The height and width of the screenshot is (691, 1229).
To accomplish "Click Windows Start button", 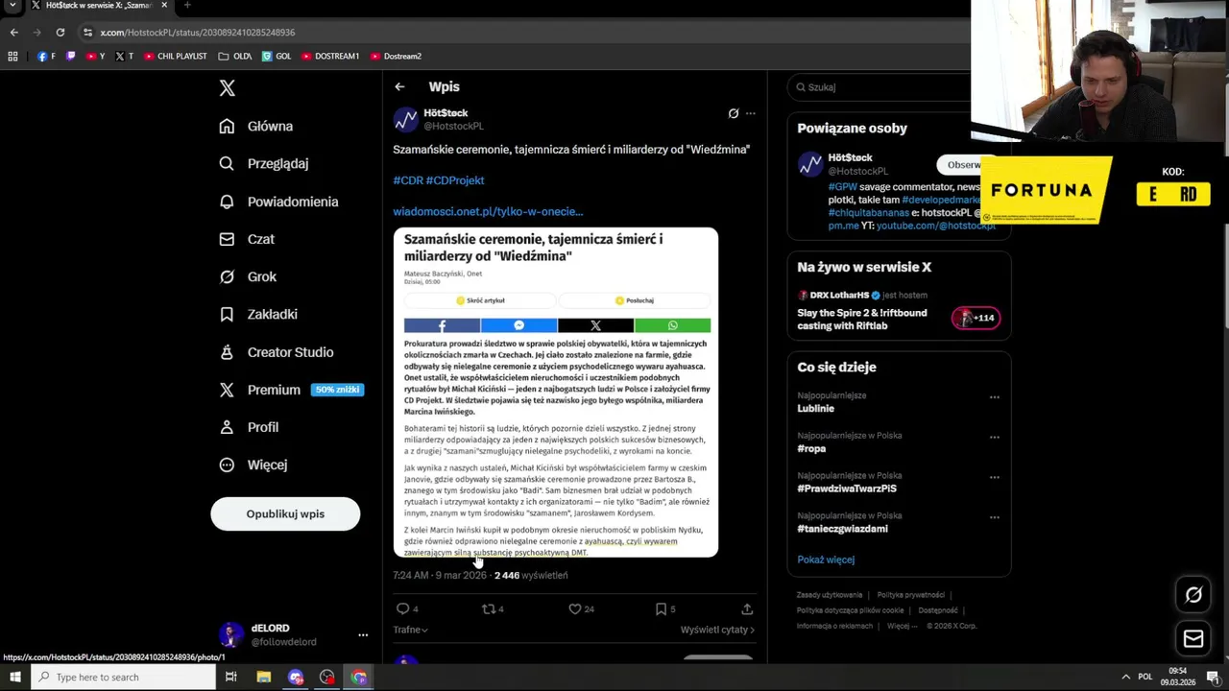I will (x=14, y=677).
